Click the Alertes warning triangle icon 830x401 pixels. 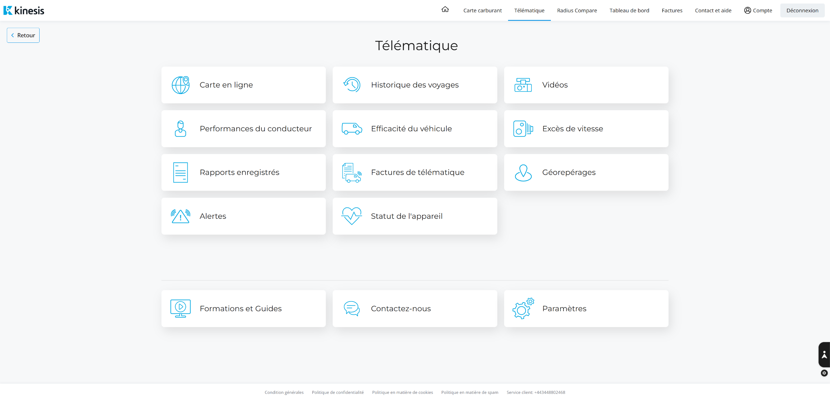[x=181, y=216]
